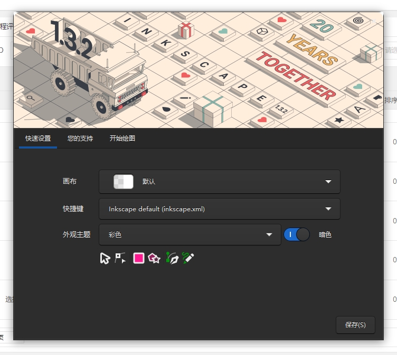This screenshot has width=397, height=355.
Task: Click the checkered canvas preview swatch
Action: (x=124, y=181)
